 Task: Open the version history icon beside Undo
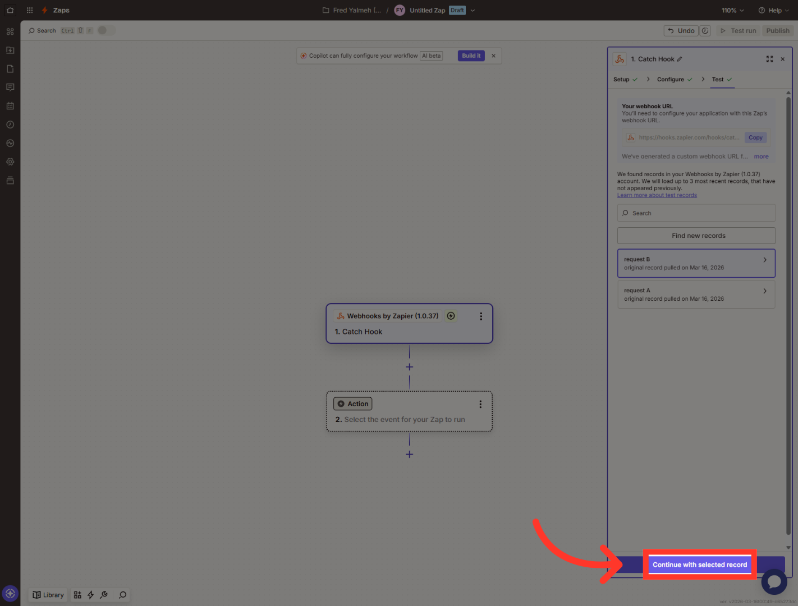[x=705, y=31]
